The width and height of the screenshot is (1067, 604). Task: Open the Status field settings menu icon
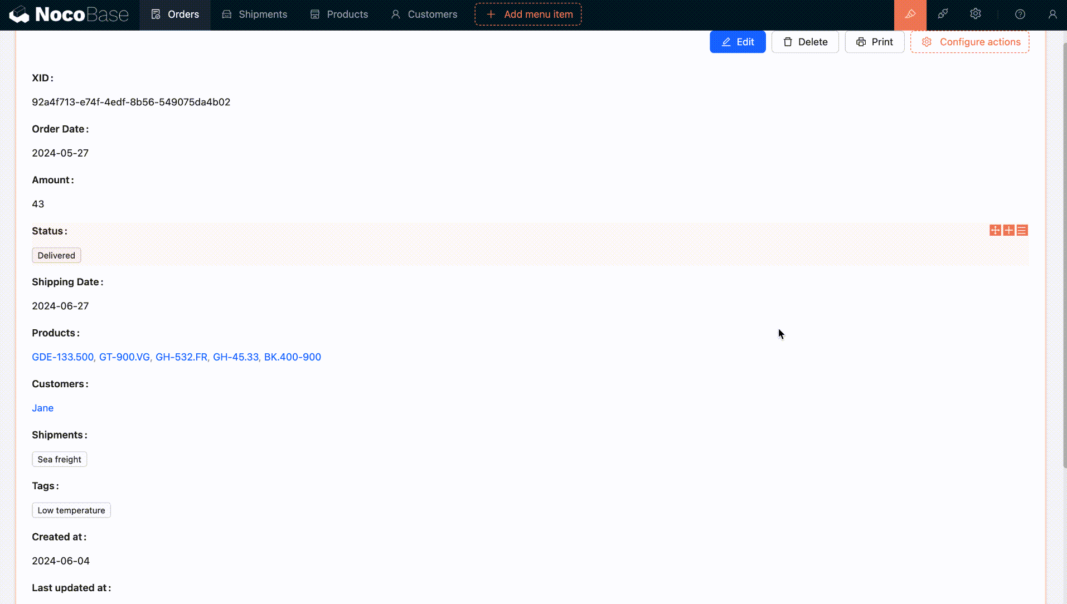point(1022,231)
